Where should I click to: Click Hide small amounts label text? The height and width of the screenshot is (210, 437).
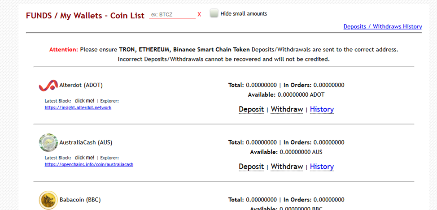[x=244, y=13]
